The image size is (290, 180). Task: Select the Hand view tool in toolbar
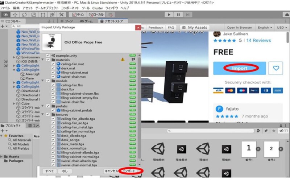point(6,15)
